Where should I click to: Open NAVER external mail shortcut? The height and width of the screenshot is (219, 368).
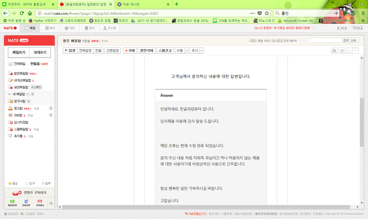tap(12, 203)
